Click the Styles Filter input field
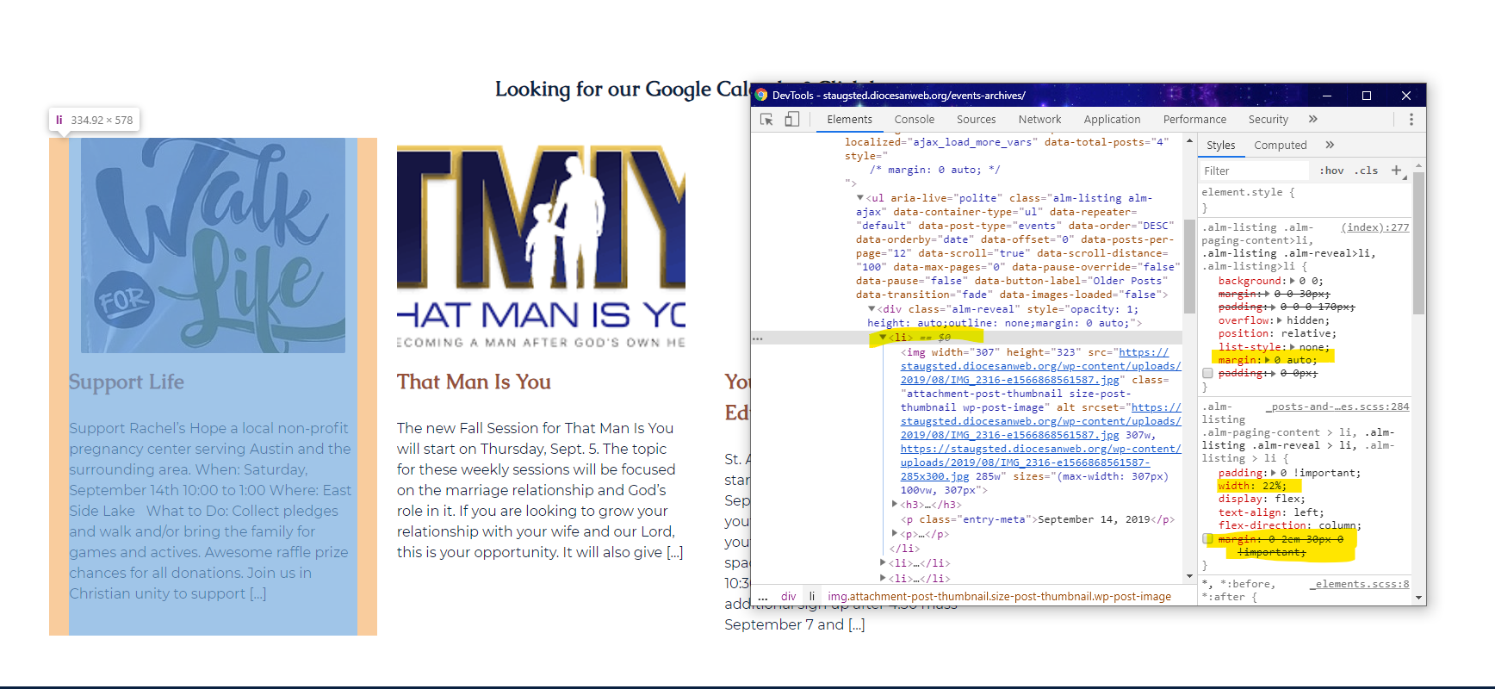This screenshot has width=1495, height=689. [1254, 171]
